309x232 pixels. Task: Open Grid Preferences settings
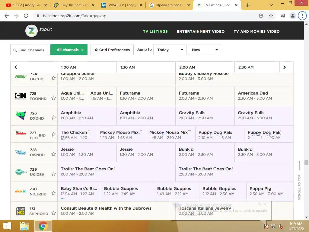pos(112,50)
